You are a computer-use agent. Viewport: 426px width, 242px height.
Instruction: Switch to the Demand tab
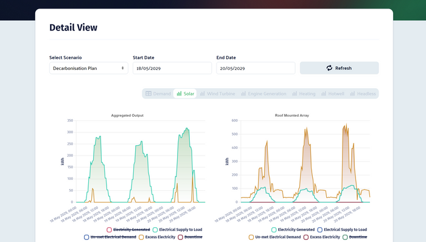(x=158, y=94)
